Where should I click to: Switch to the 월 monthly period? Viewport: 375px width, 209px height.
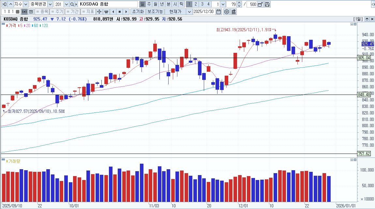coord(156,4)
